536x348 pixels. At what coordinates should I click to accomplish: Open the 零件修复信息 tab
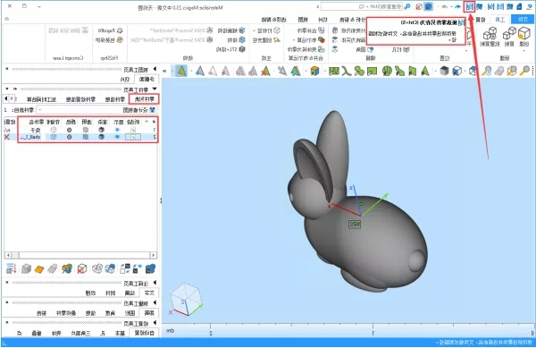tap(80, 99)
